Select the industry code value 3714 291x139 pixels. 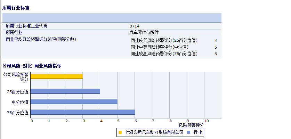tap(135, 26)
